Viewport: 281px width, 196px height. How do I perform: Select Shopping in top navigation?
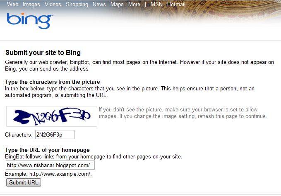pos(77,5)
